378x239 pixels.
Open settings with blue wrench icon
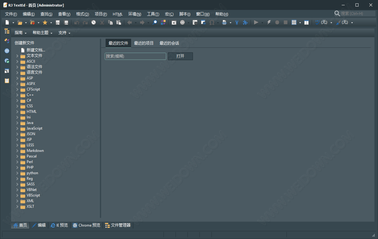tap(237, 22)
